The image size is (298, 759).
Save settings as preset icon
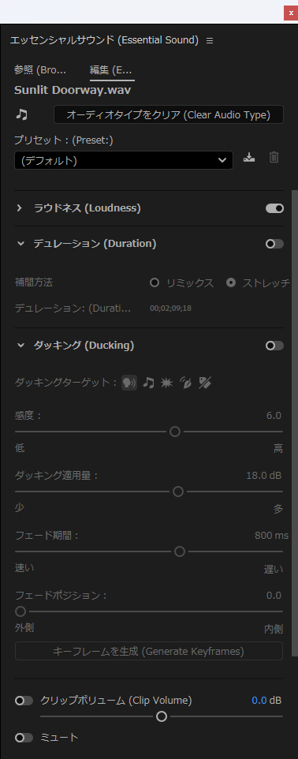click(x=249, y=157)
